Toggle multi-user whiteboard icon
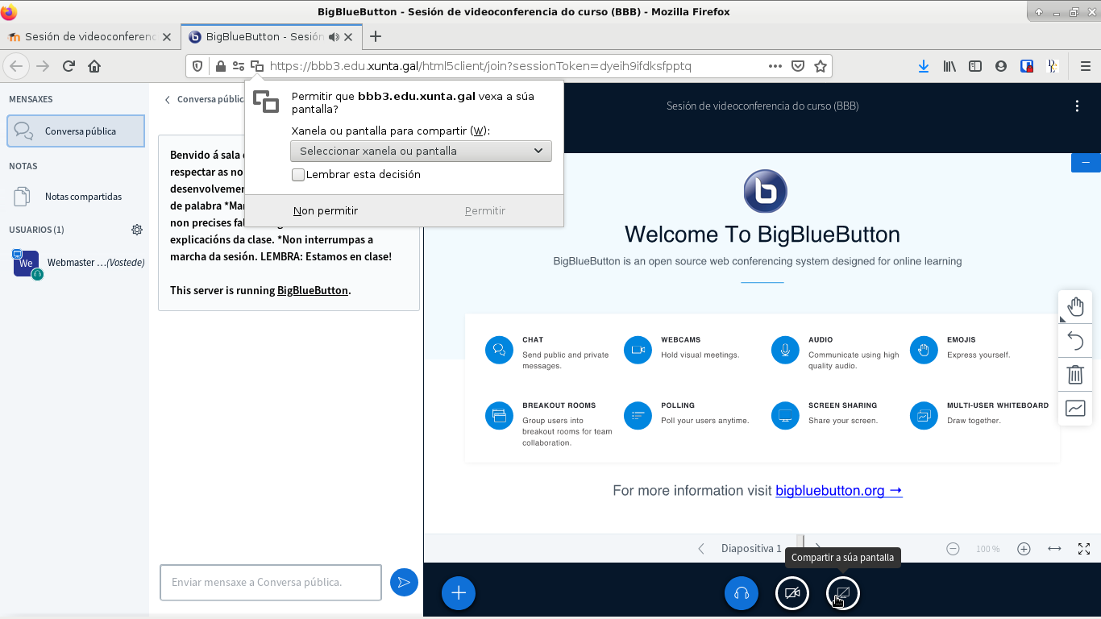 (x=1075, y=409)
